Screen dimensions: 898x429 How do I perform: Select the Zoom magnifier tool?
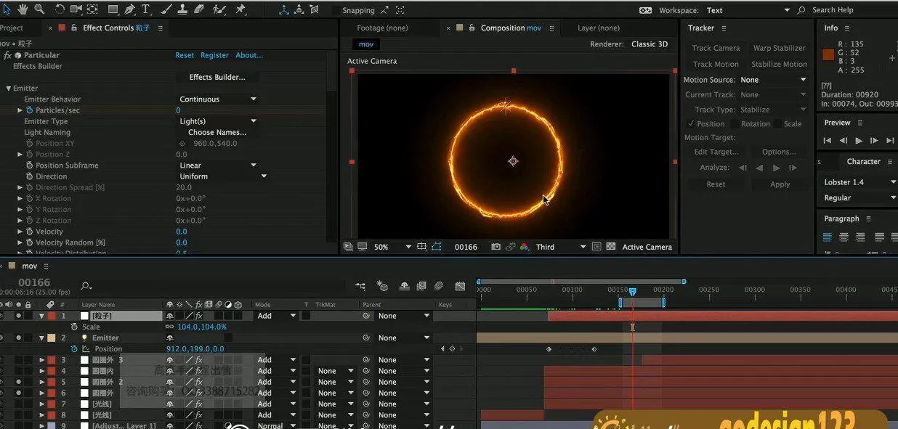[x=39, y=9]
